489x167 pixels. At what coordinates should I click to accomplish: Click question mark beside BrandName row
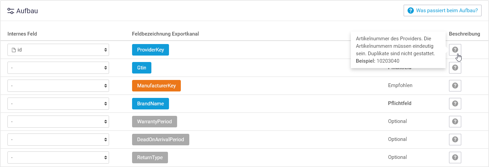[x=455, y=104]
